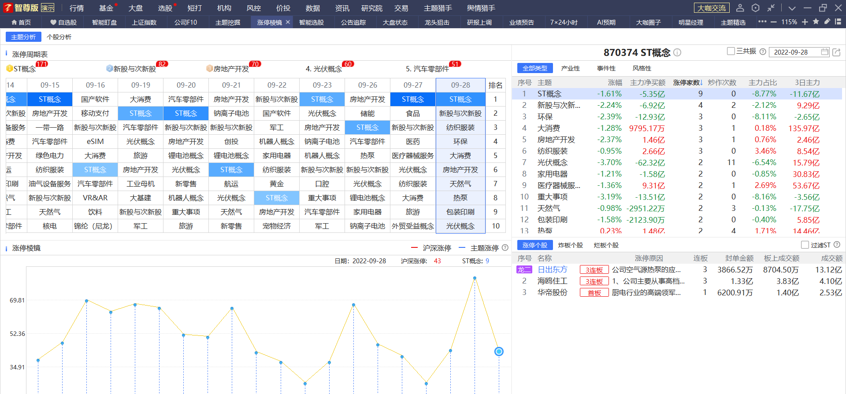Sort by 主力净买额 column header
The height and width of the screenshot is (394, 846).
[x=648, y=82]
